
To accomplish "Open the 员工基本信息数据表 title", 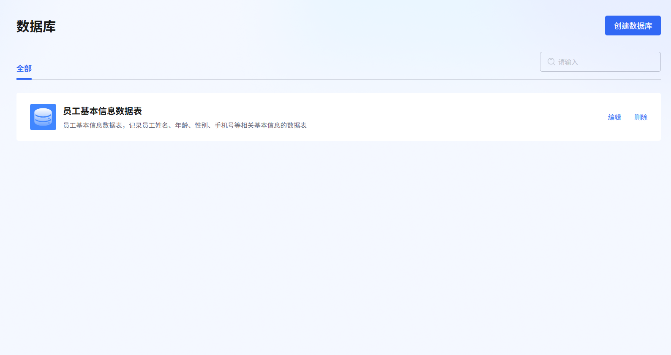I will pos(103,111).
